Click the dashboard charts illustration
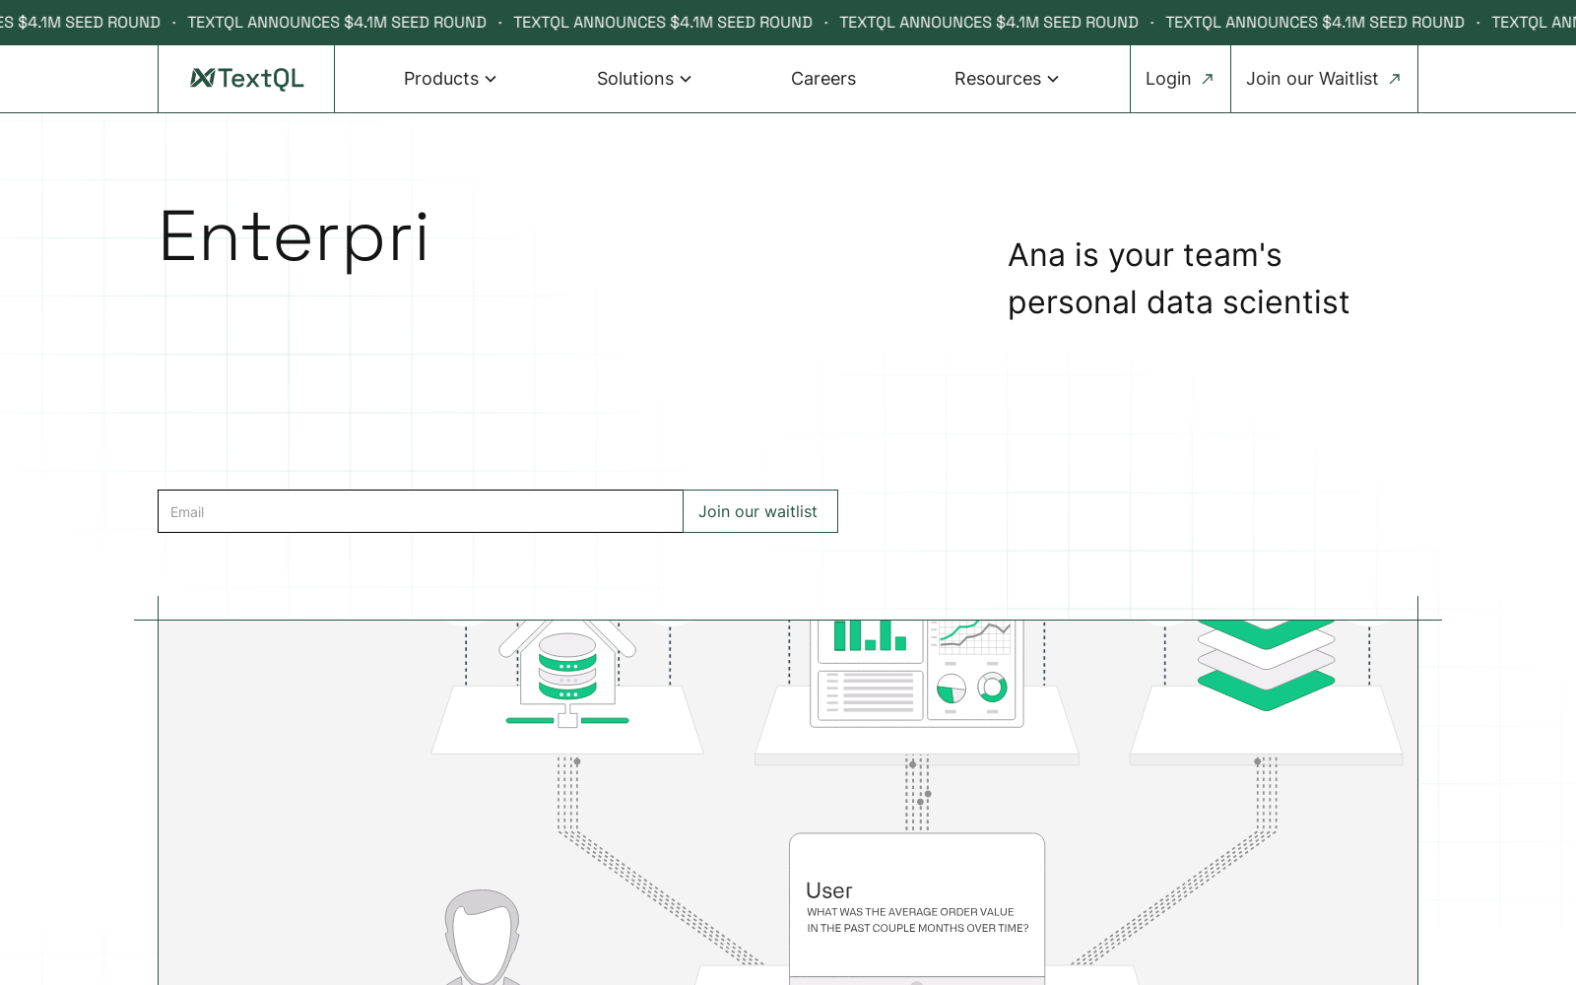 click(x=916, y=673)
